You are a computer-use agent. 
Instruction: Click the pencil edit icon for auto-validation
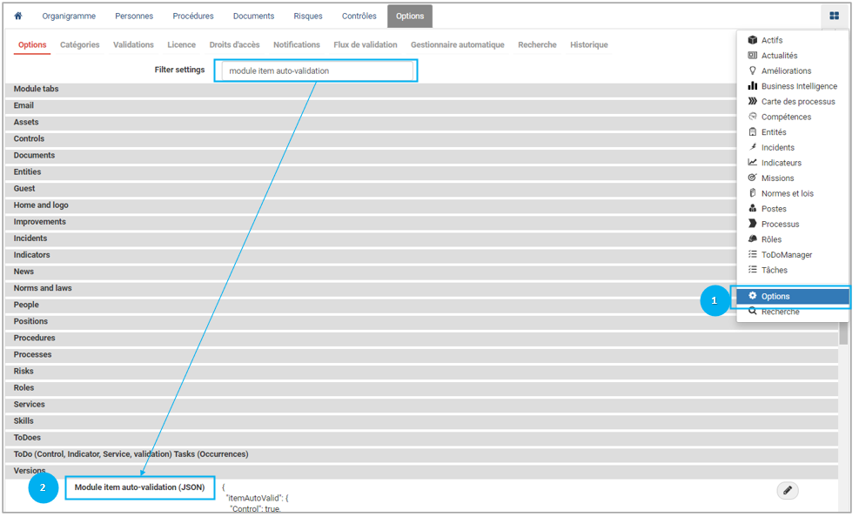[x=787, y=491]
